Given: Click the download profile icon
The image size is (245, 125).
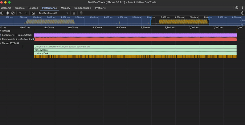Looking at the screenshot, I should pyautogui.click(x=26, y=13).
